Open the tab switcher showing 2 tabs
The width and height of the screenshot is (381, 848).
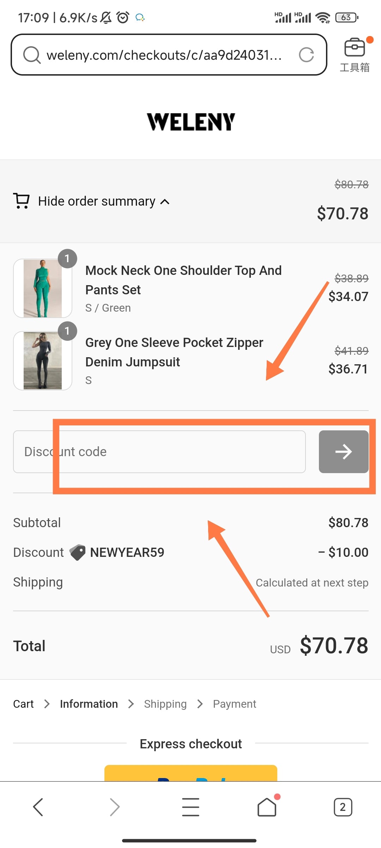tap(343, 807)
